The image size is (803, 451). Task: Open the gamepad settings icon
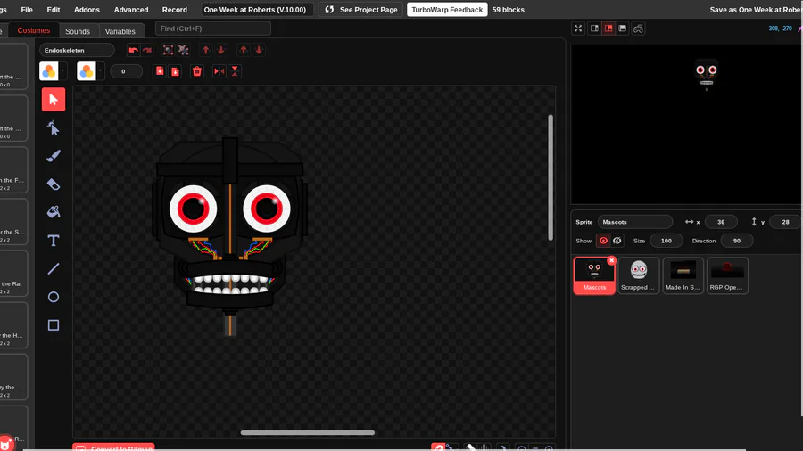click(x=638, y=29)
